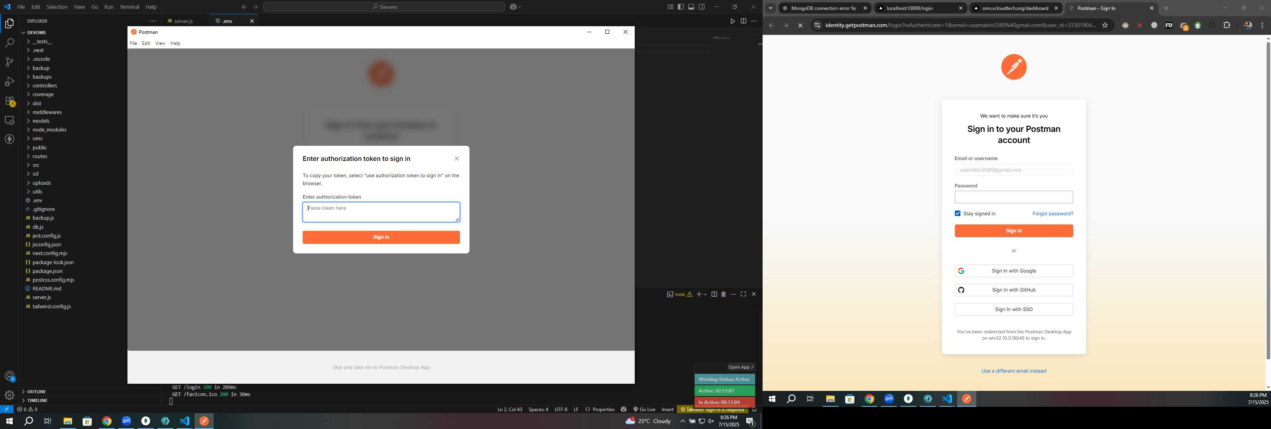
Task: Expand the OUTLINE section
Action: [90, 392]
